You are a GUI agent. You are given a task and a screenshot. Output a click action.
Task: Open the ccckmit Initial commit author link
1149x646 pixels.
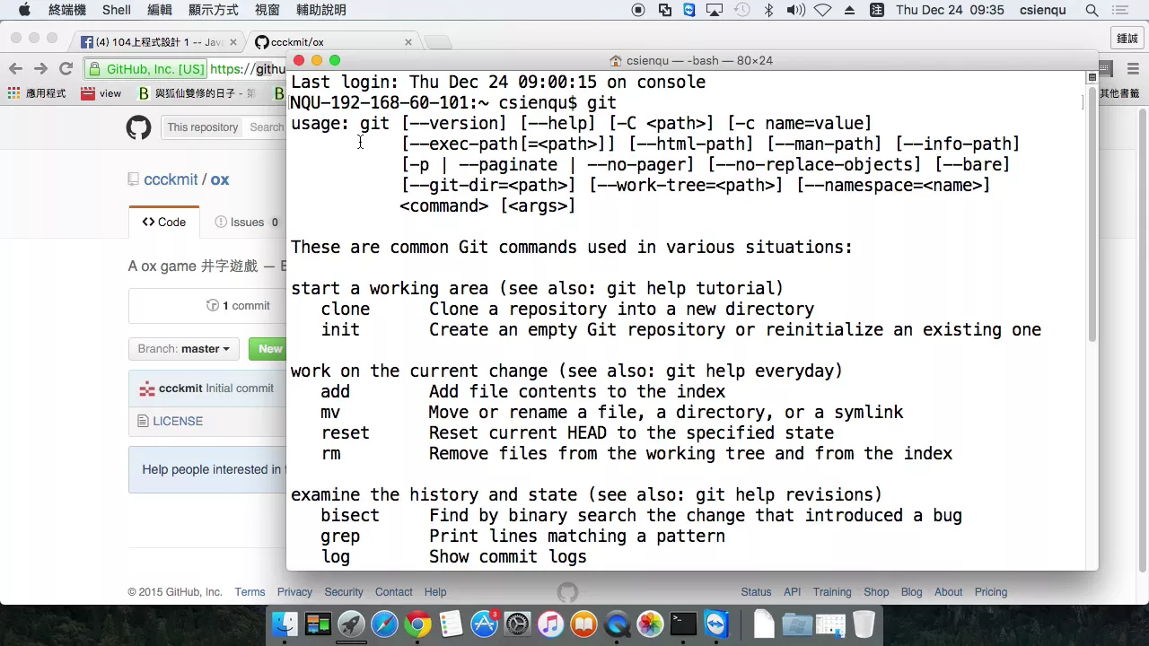tap(180, 388)
